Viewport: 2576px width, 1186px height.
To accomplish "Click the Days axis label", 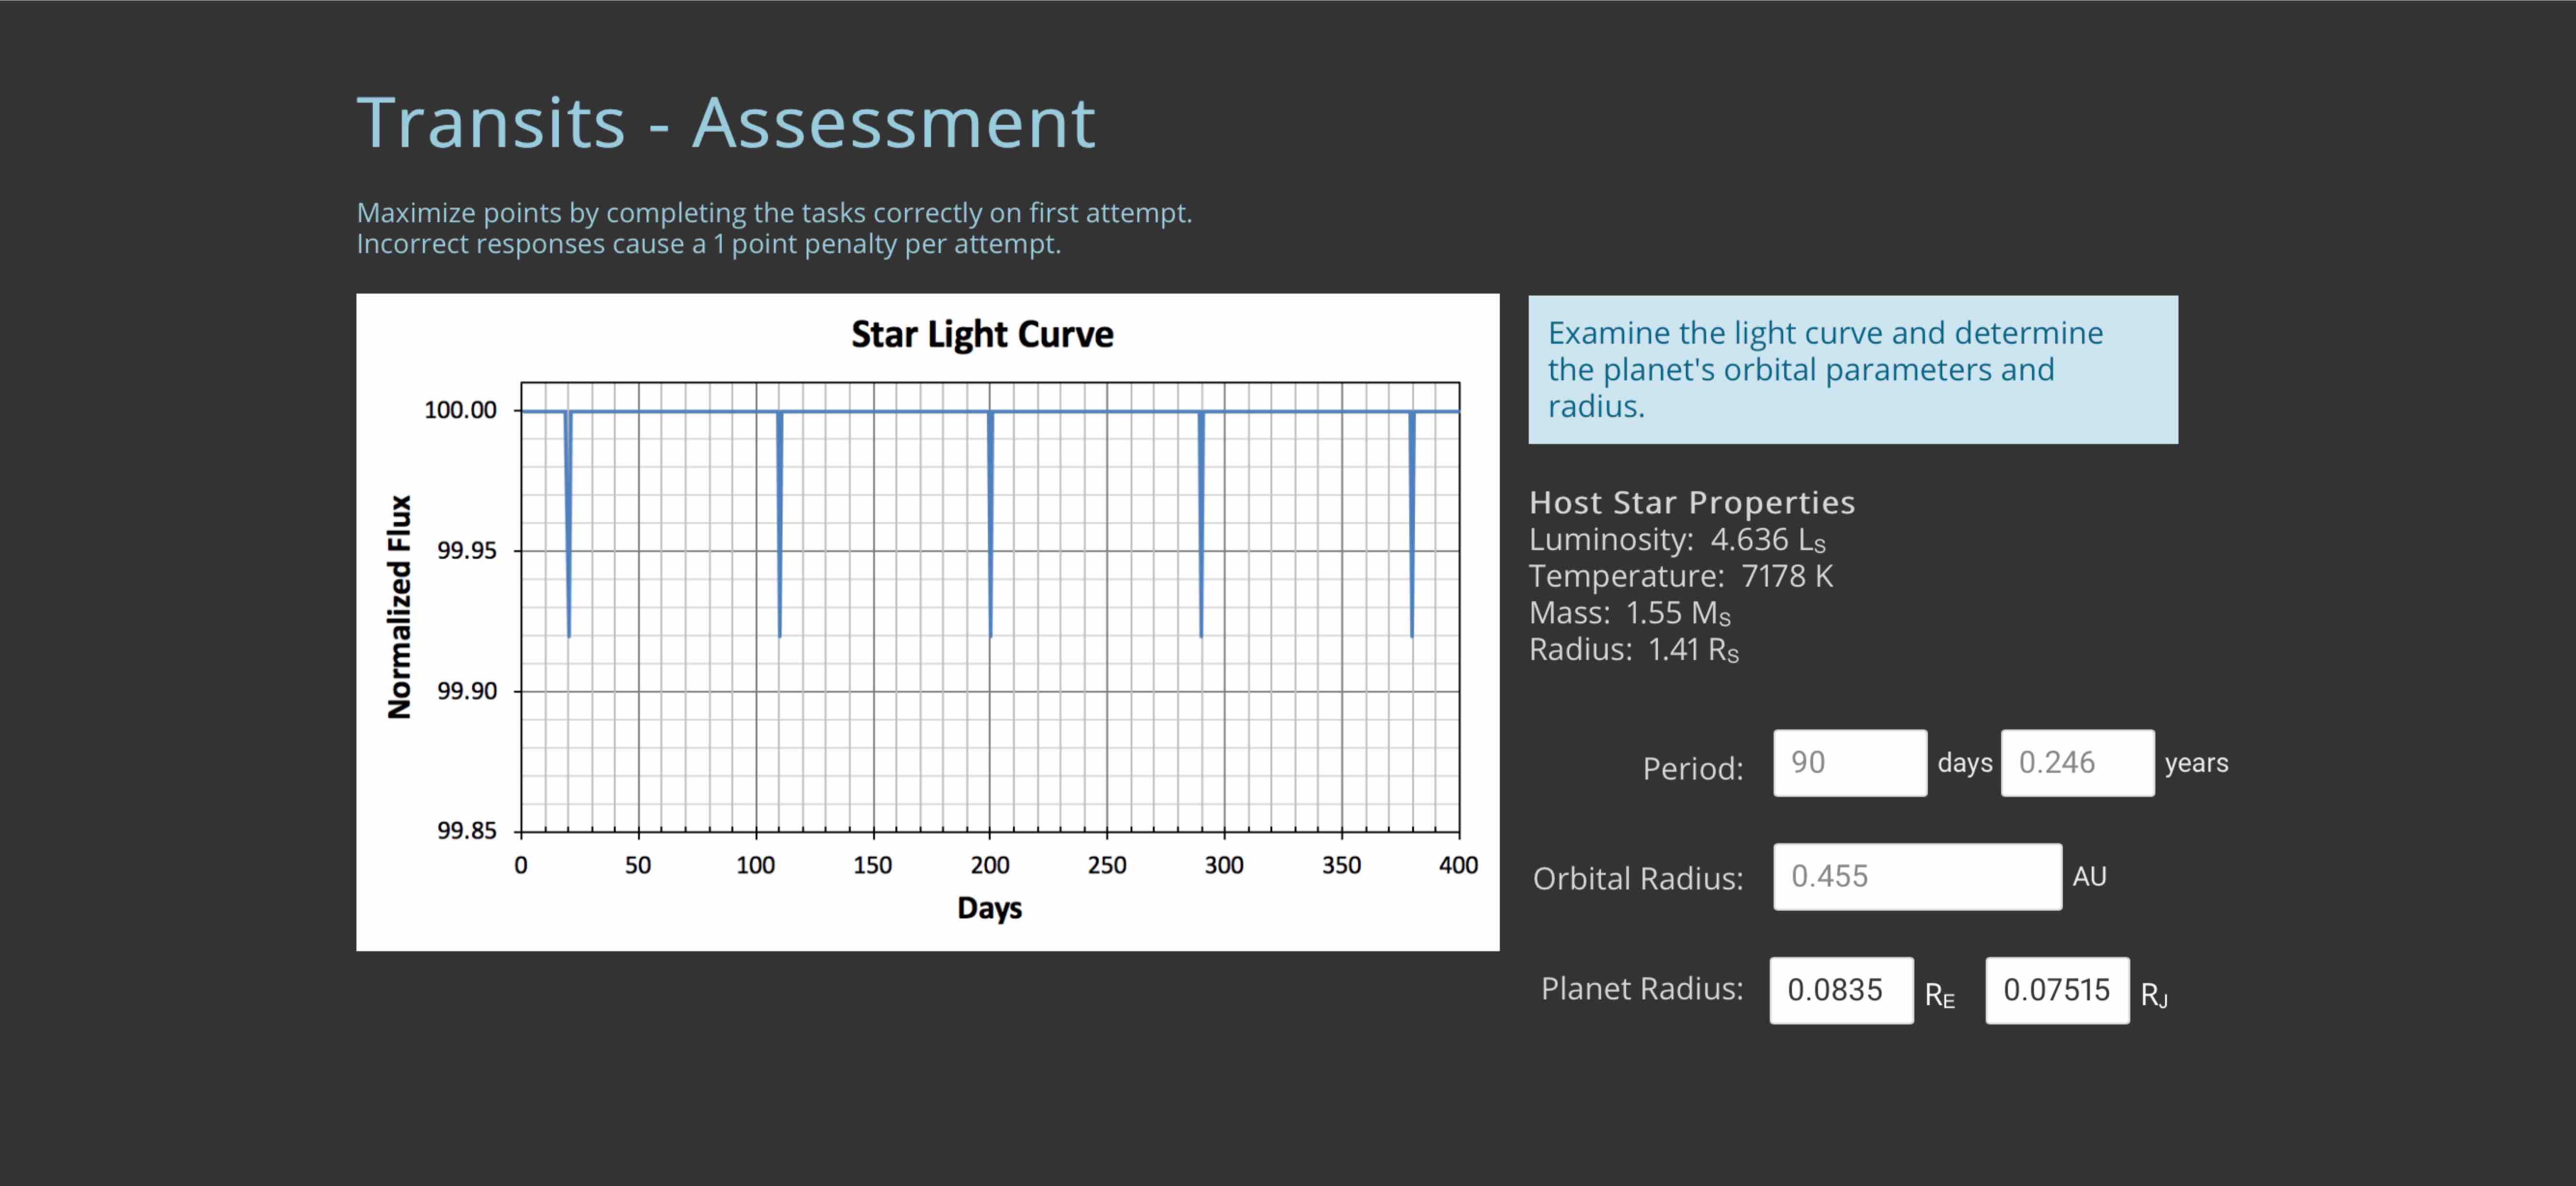I will coord(989,908).
